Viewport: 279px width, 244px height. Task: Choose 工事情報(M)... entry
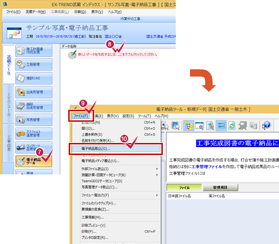[x=117, y=217]
